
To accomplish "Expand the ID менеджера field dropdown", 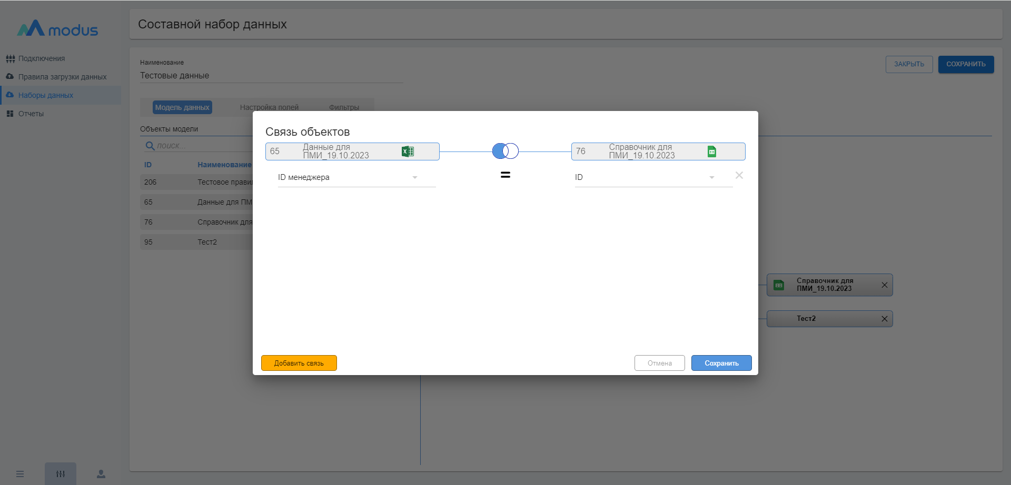I will pyautogui.click(x=414, y=178).
